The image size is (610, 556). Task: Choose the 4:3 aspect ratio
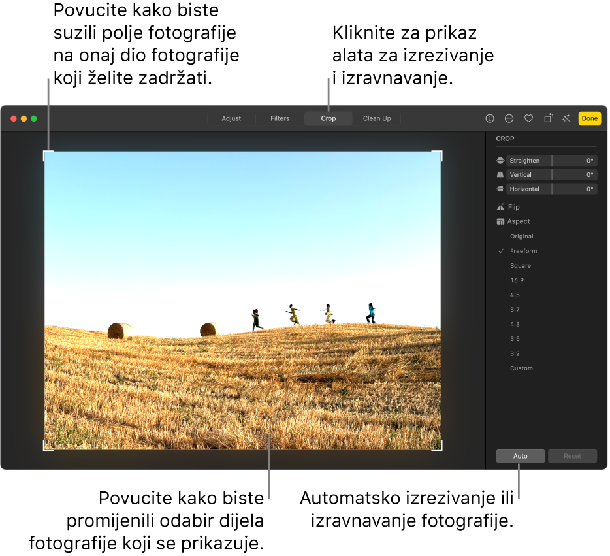pos(515,324)
